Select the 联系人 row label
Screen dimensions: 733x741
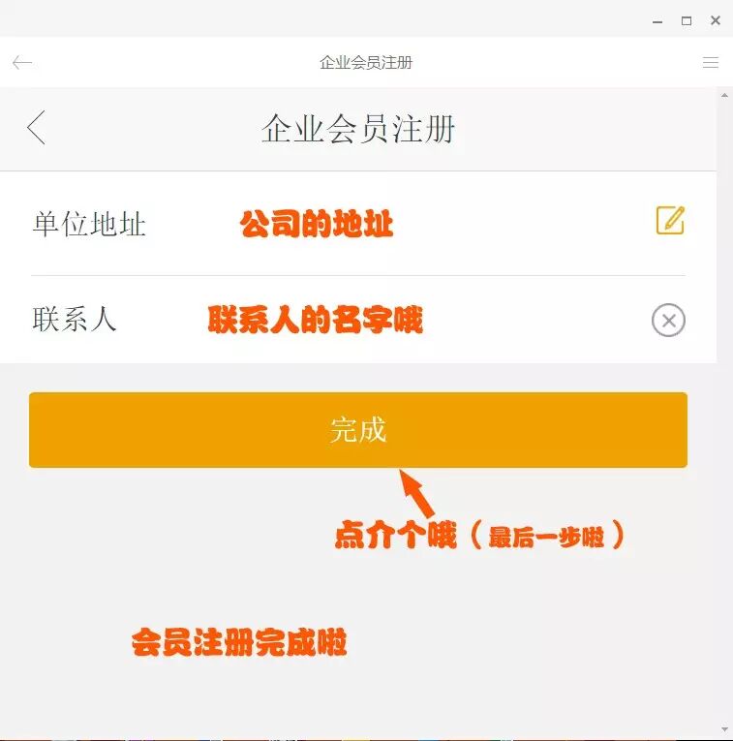tap(75, 320)
